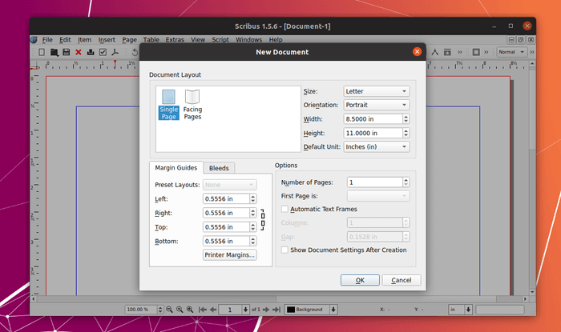Open the Extras menu
This screenshot has width=561, height=332.
(175, 40)
